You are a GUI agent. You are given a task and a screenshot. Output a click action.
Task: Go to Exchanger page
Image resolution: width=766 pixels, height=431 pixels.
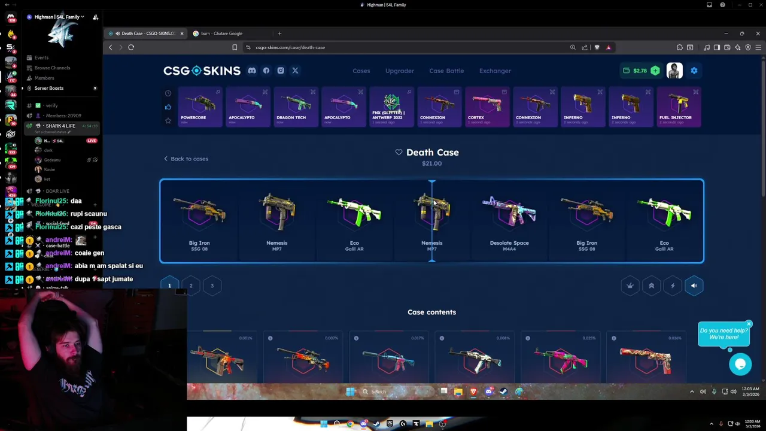point(495,71)
